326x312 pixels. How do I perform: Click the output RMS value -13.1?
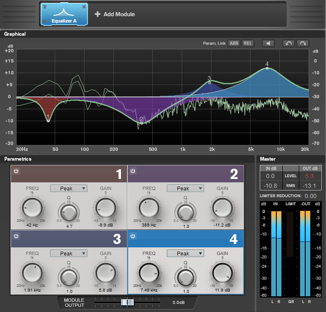pyautogui.click(x=309, y=186)
